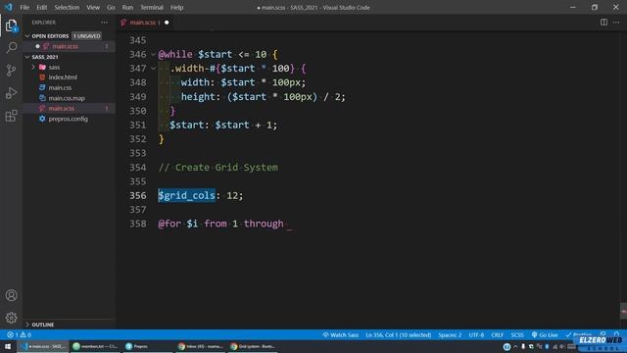Click line number 358 in gutter

click(138, 224)
